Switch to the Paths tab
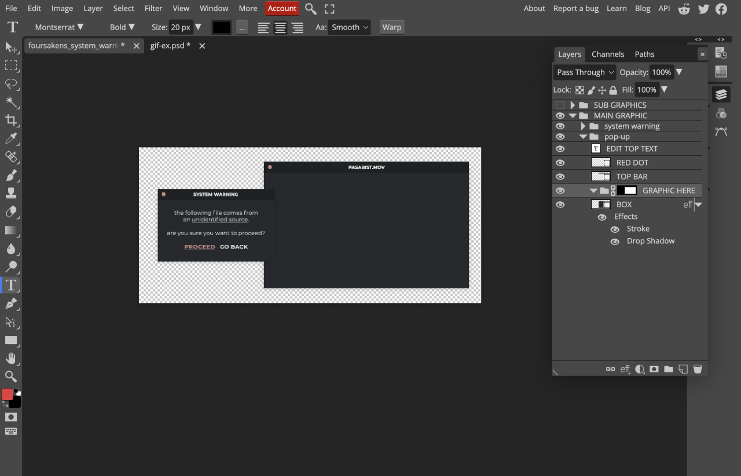Viewport: 741px width, 476px height. [x=644, y=54]
